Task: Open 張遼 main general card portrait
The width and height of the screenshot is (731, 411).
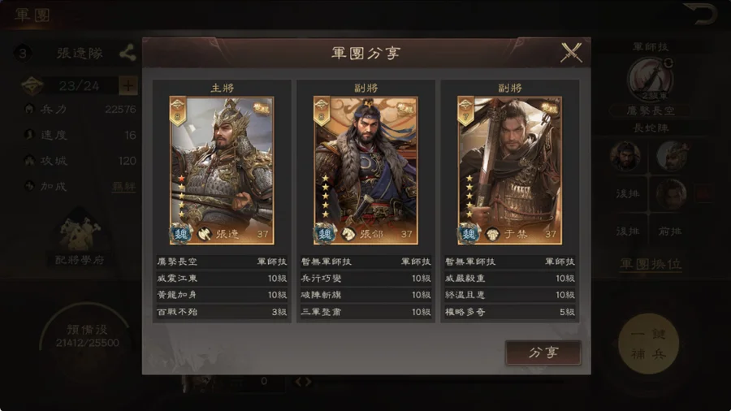Action: pos(222,171)
